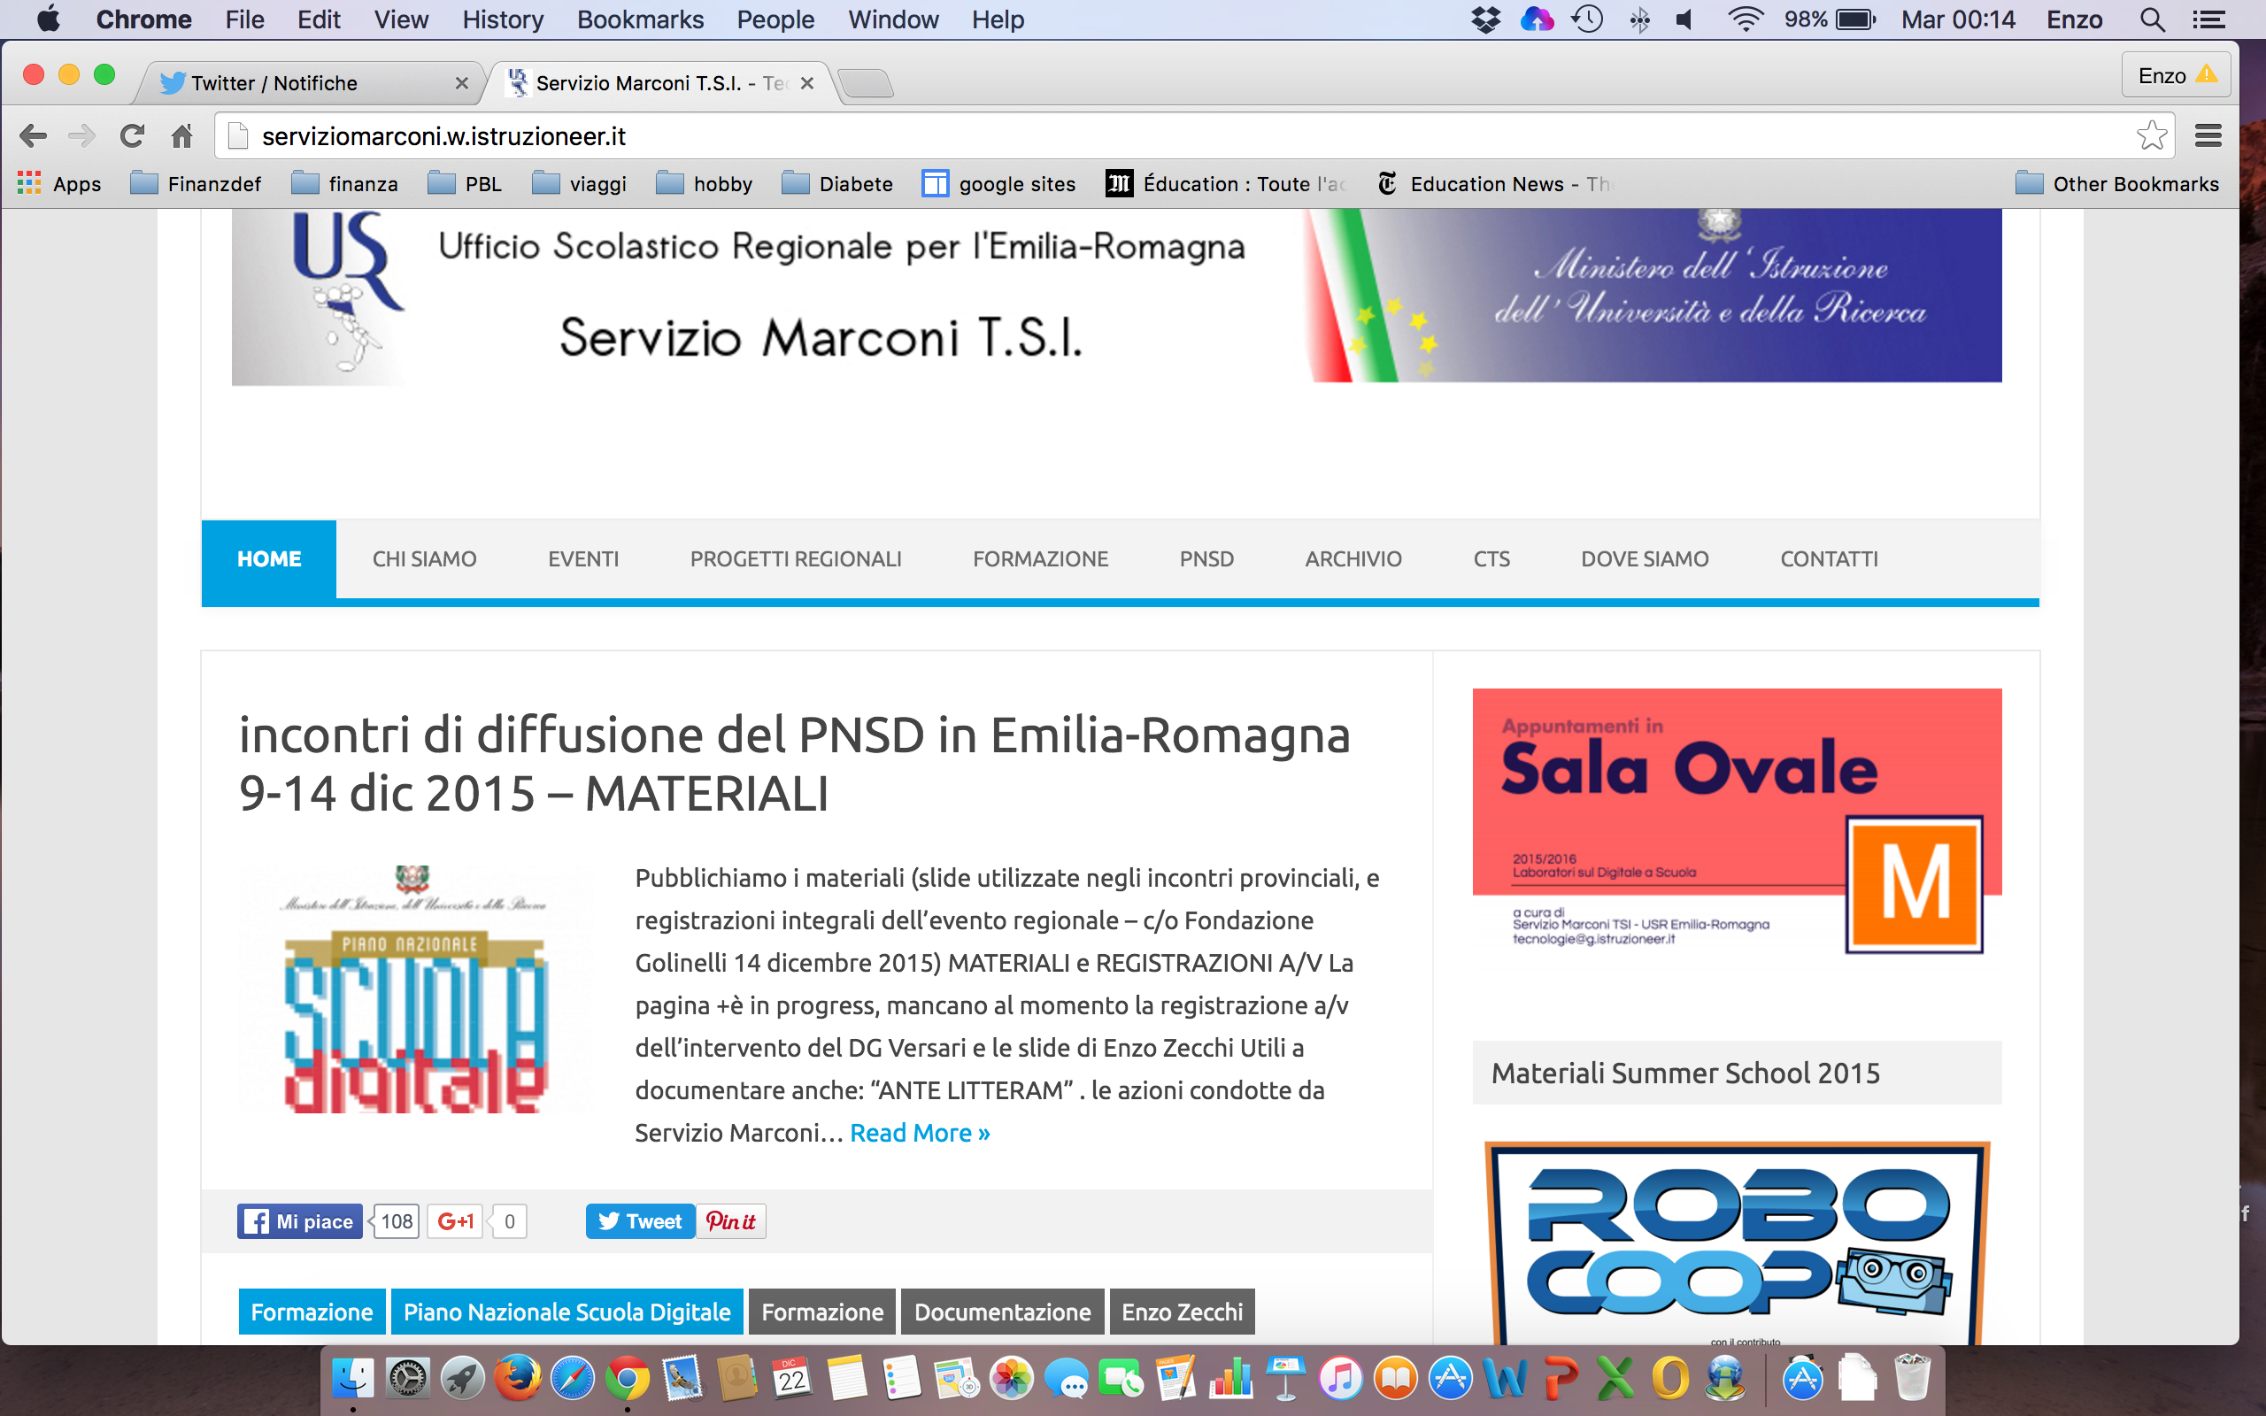Expand the Finanzdef bookmarks folder
Screen dimensions: 2266x1416
click(x=196, y=184)
